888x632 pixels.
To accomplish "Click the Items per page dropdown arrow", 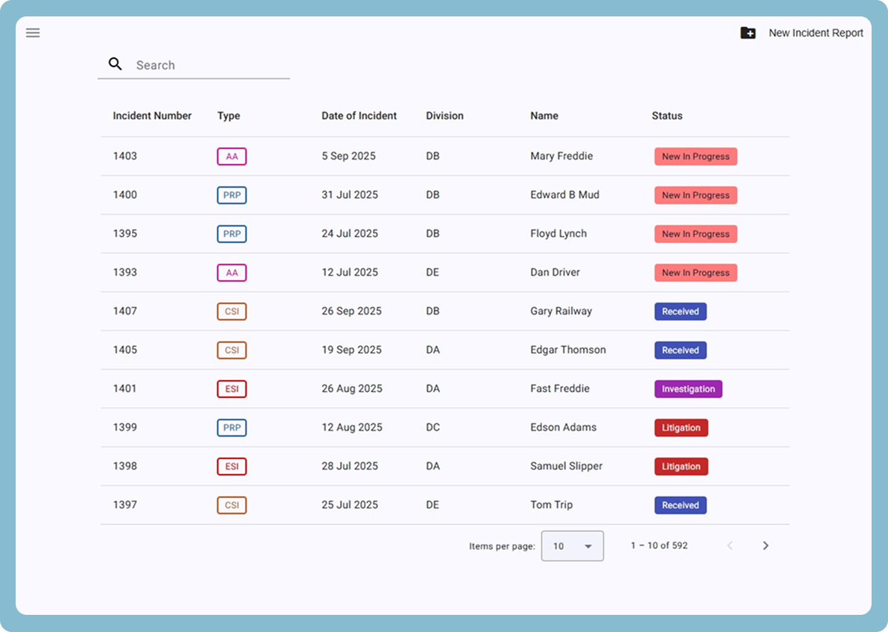I will point(588,546).
